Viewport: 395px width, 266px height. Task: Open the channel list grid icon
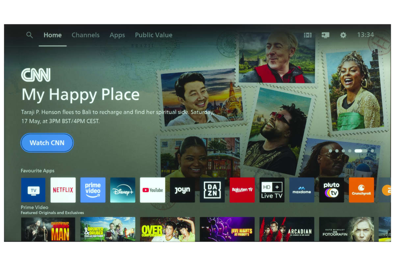[308, 35]
